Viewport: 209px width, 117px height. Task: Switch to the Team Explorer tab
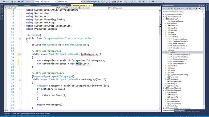coord(180,110)
